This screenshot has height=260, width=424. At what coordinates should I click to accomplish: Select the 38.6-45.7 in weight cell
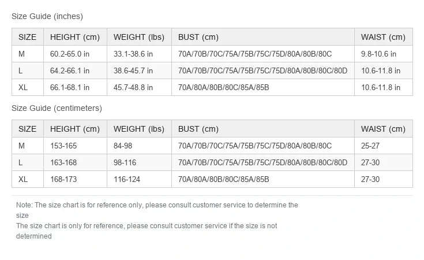point(139,70)
